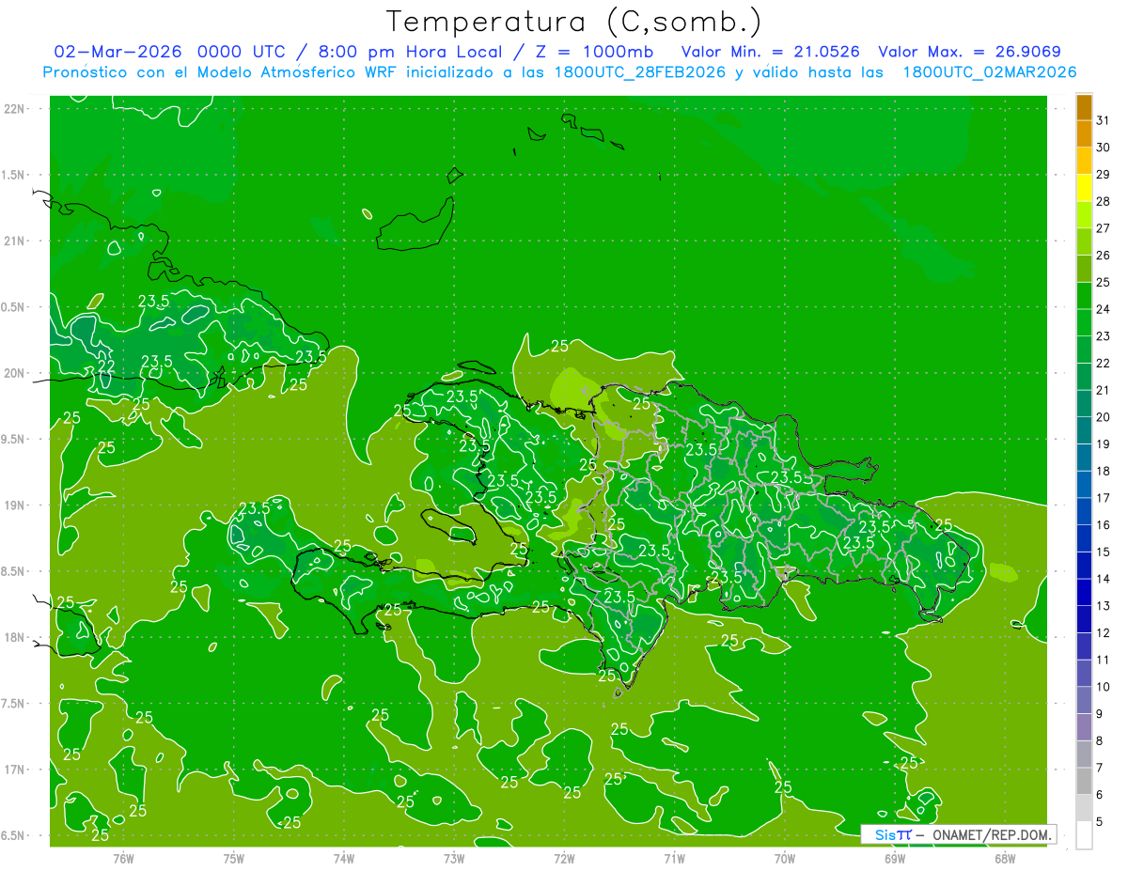Click the '31' label on the colorbar
Viewport: 1128px width, 871px height.
1103,120
